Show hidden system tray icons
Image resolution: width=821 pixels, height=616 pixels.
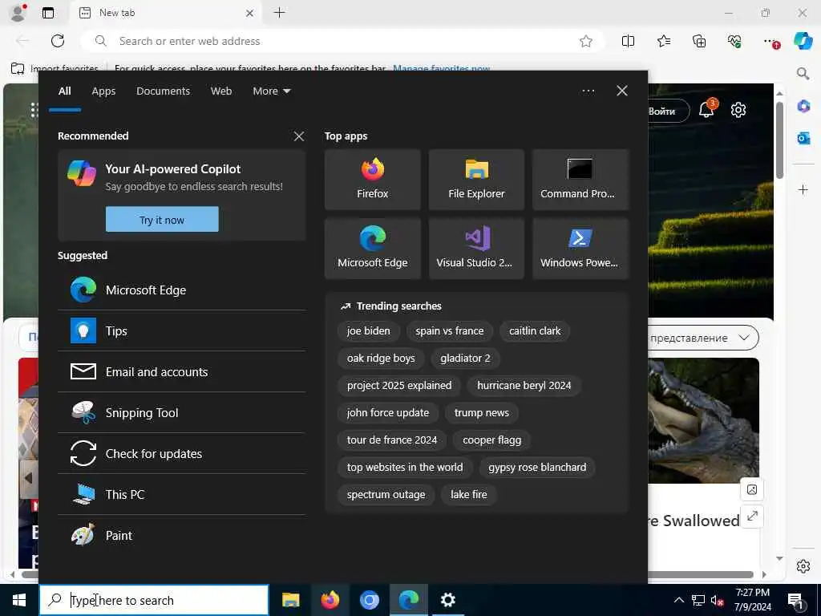678,600
